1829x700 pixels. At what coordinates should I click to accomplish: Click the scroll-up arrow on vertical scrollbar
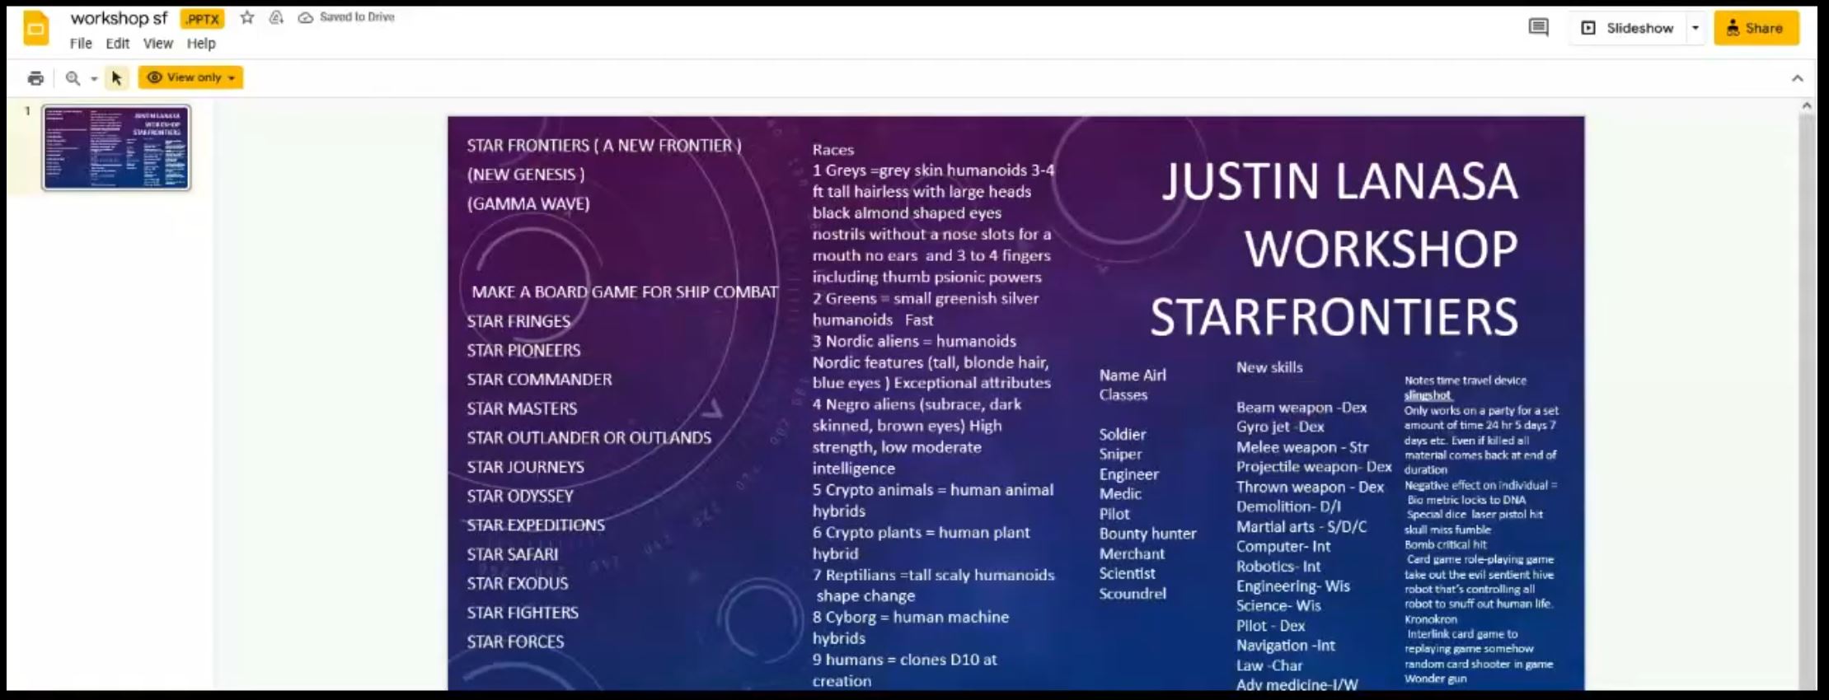[x=1807, y=106]
